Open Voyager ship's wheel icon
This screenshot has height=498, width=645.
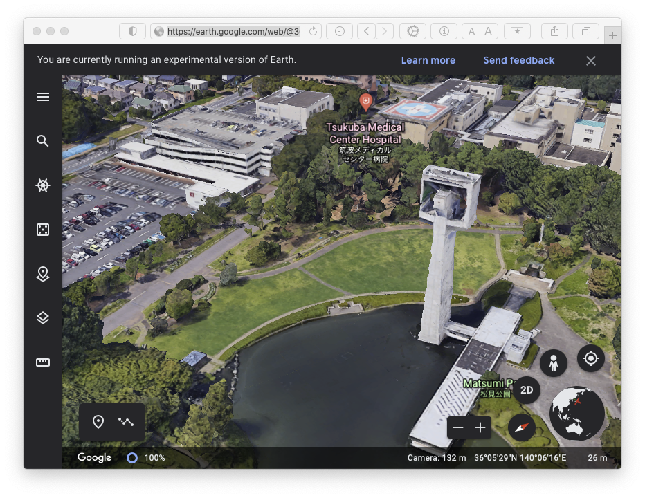pos(43,185)
